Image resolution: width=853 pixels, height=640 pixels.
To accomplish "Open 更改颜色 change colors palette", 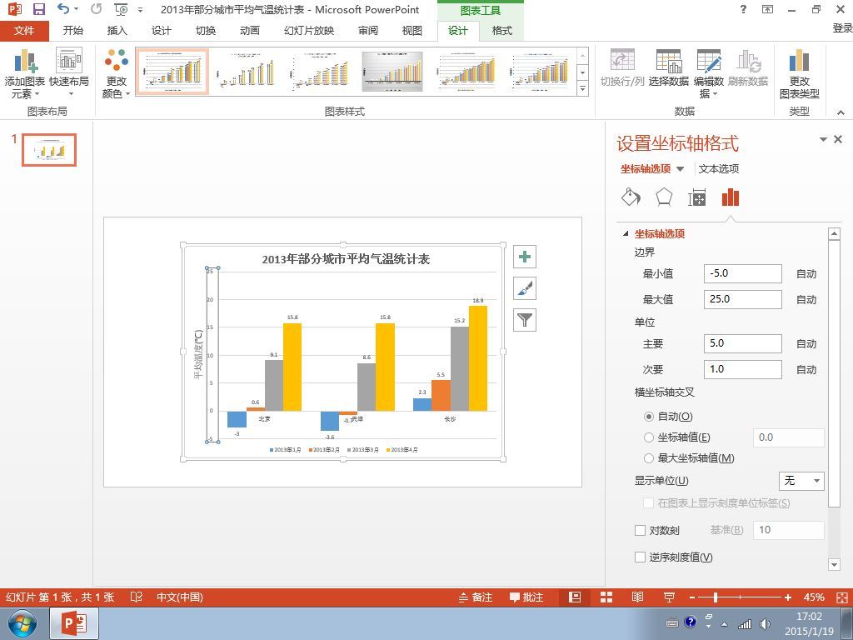I will coord(117,74).
